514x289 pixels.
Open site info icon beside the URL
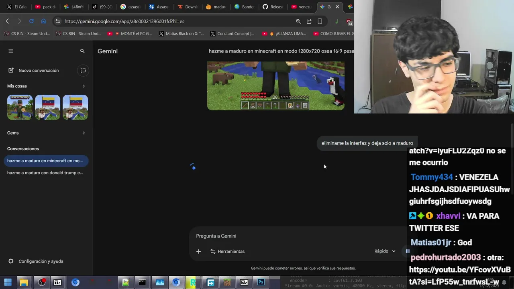pos(57,21)
